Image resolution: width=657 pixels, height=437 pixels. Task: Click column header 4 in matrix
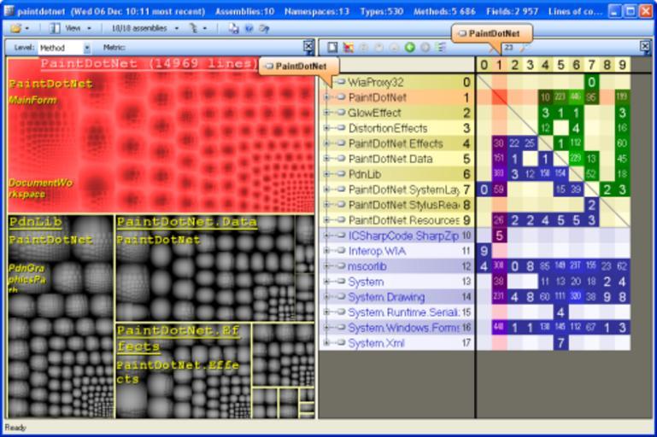tap(545, 65)
